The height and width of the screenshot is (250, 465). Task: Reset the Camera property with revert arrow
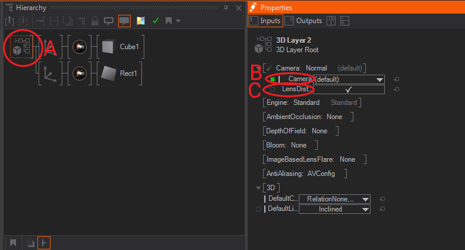point(396,79)
